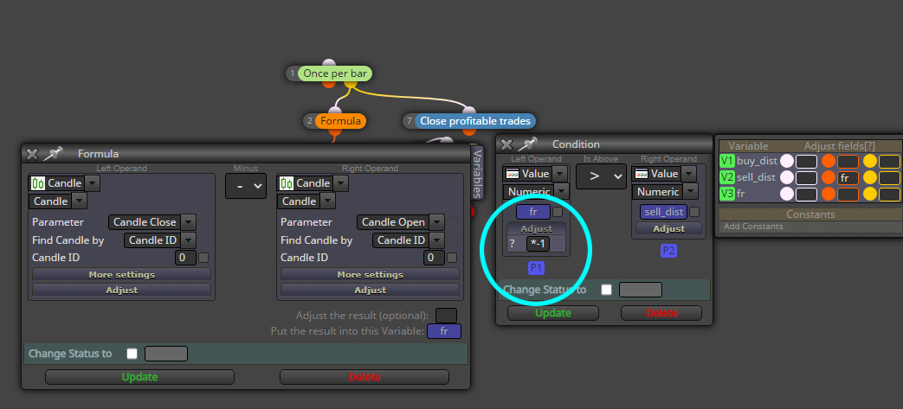903x409 pixels.
Task: Open the Is Above comparison dropdown
Action: point(601,176)
